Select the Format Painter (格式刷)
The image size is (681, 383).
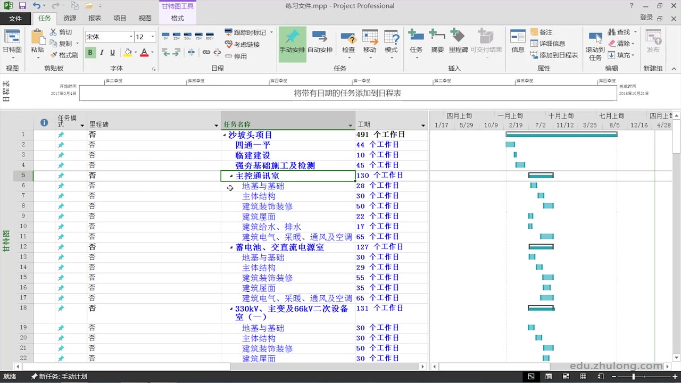(x=64, y=55)
